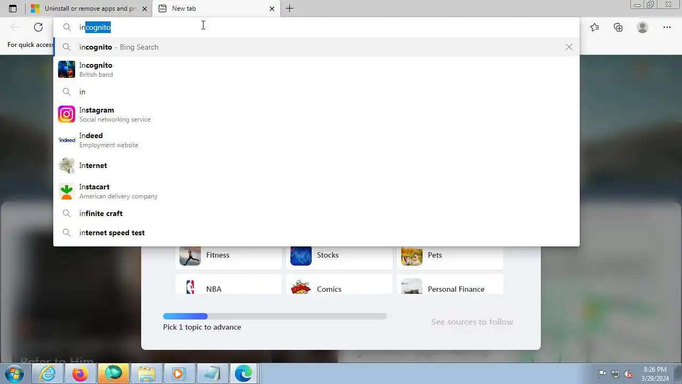Click the Refresh page icon
682x384 pixels.
[38, 27]
